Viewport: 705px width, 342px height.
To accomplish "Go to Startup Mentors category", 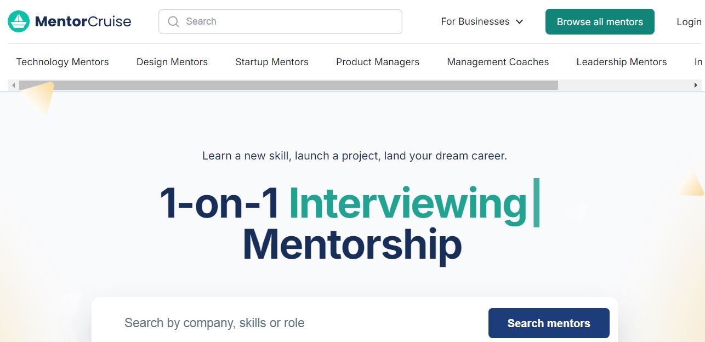I will tap(272, 62).
